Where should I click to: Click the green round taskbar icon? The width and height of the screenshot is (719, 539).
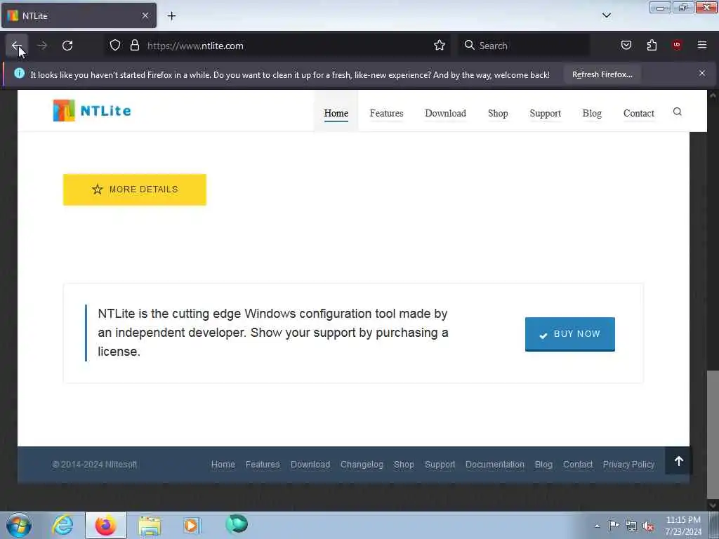pos(236,524)
